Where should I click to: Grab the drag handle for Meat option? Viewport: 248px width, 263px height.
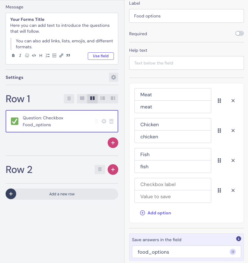coord(219,101)
